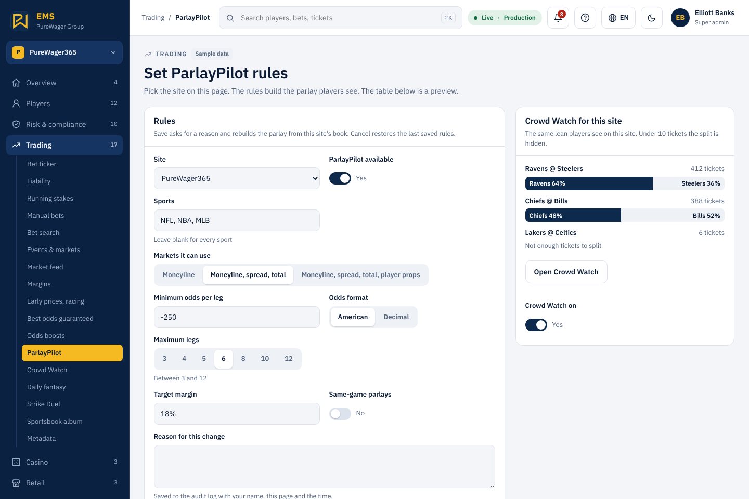This screenshot has height=499, width=749.
Task: Toggle dark mode moon icon
Action: coord(652,18)
